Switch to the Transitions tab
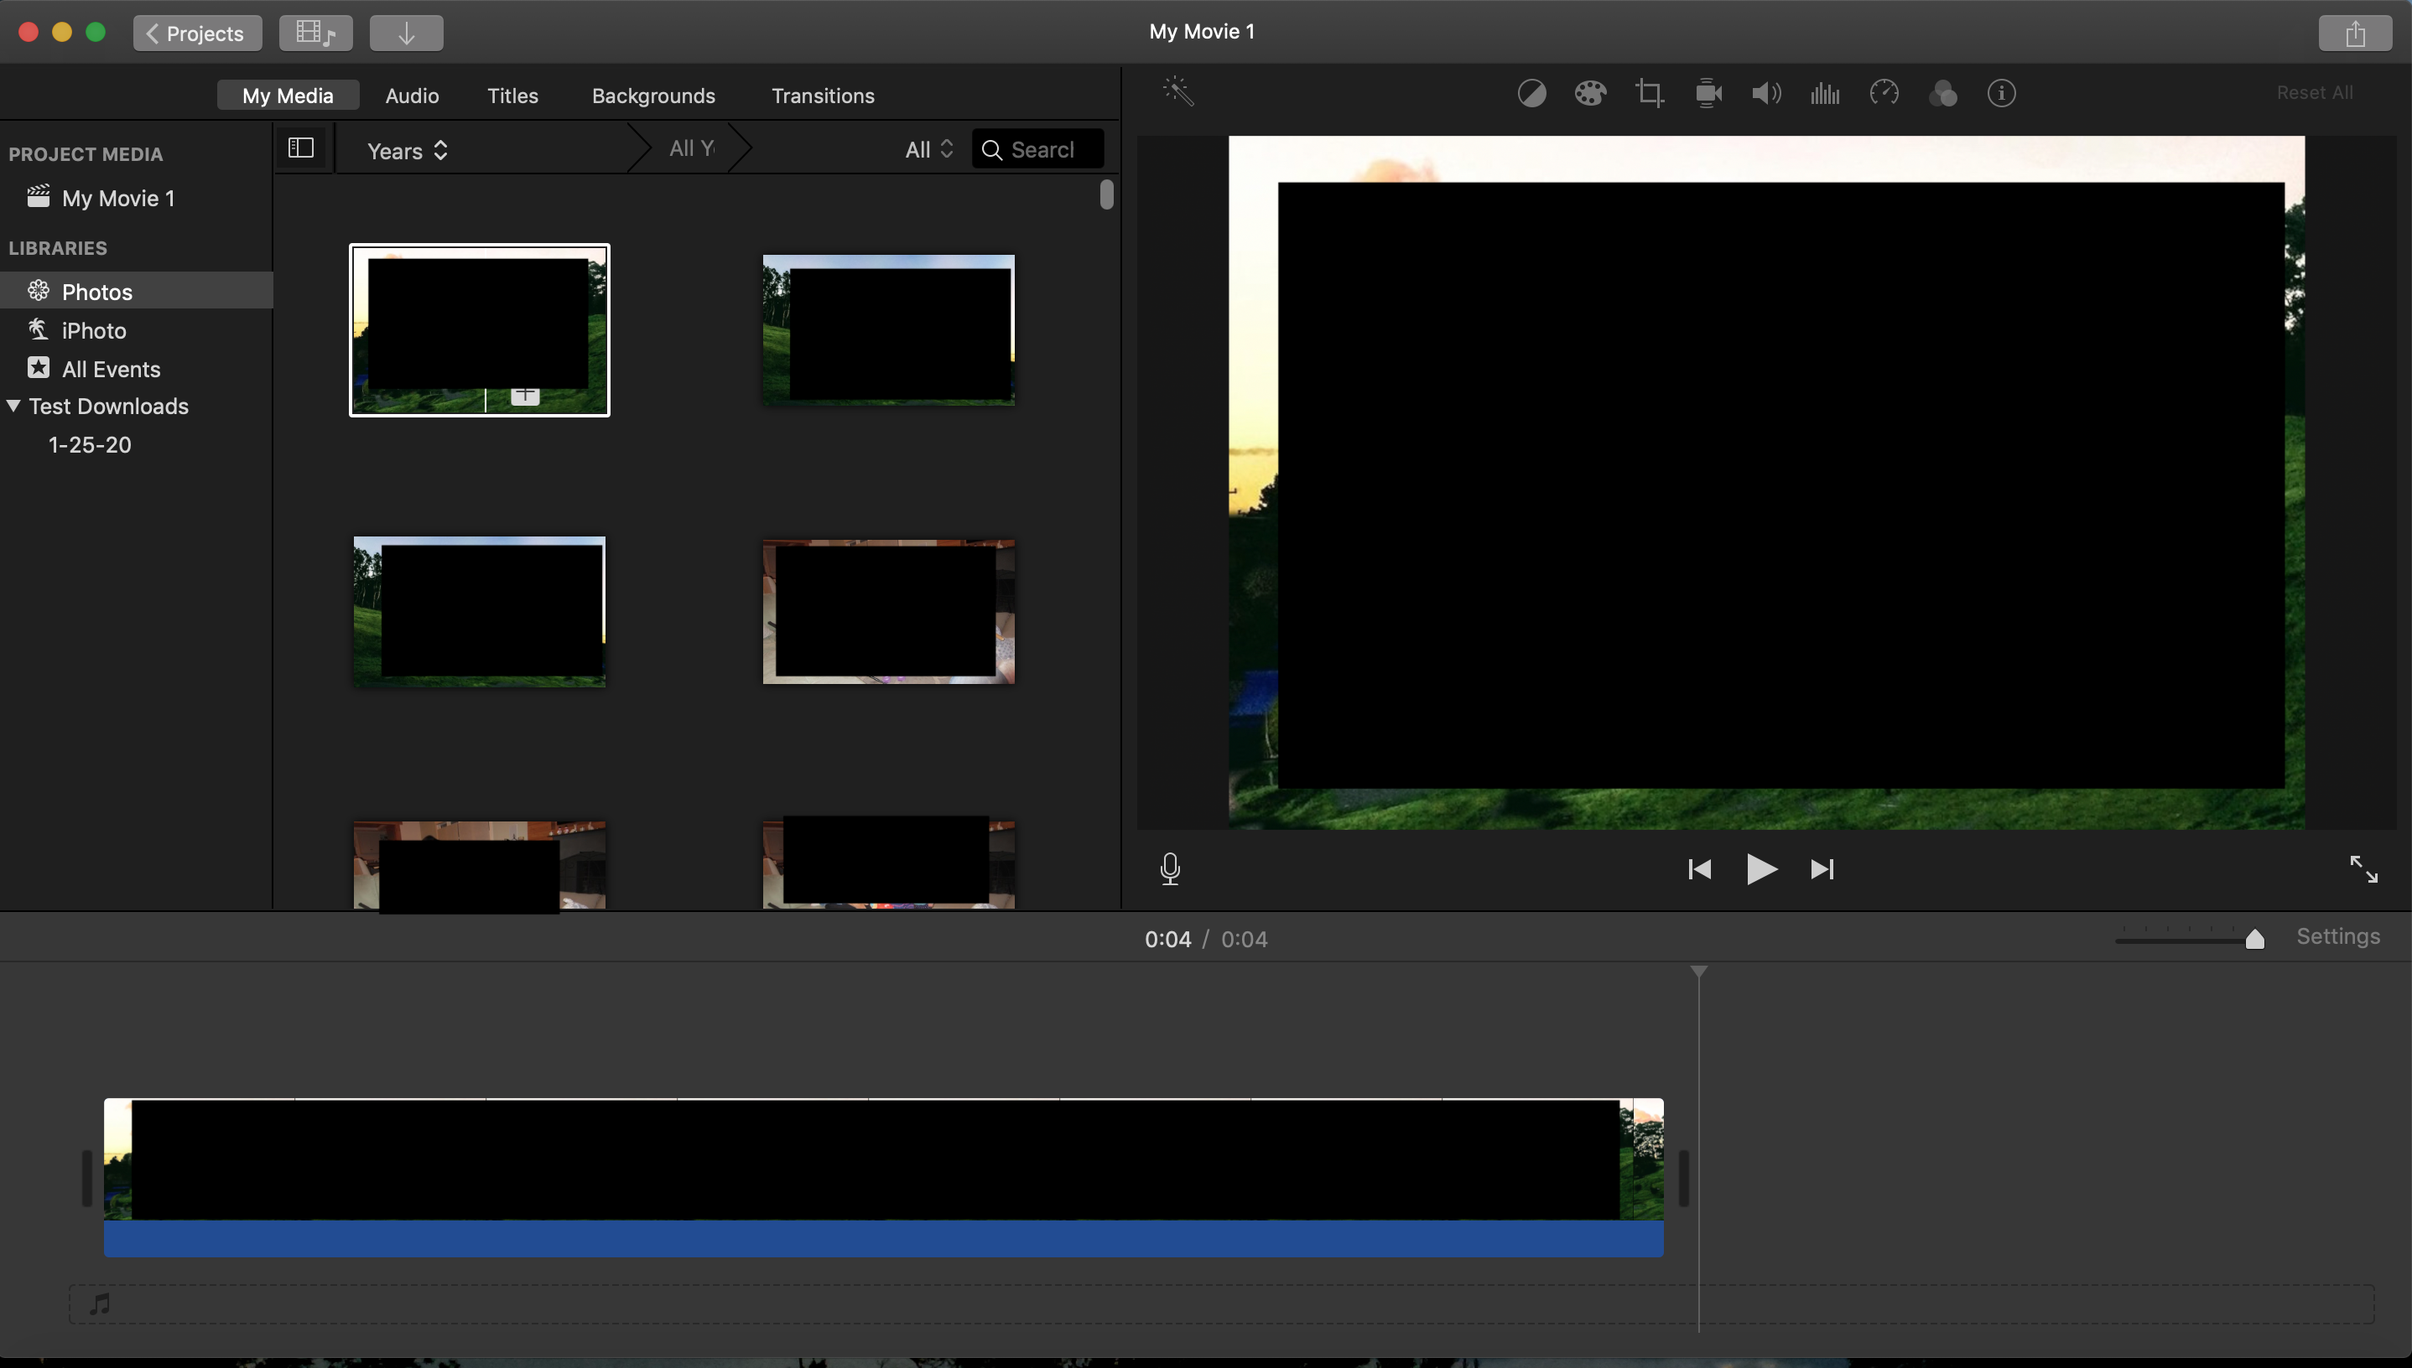The height and width of the screenshot is (1368, 2412). [823, 96]
